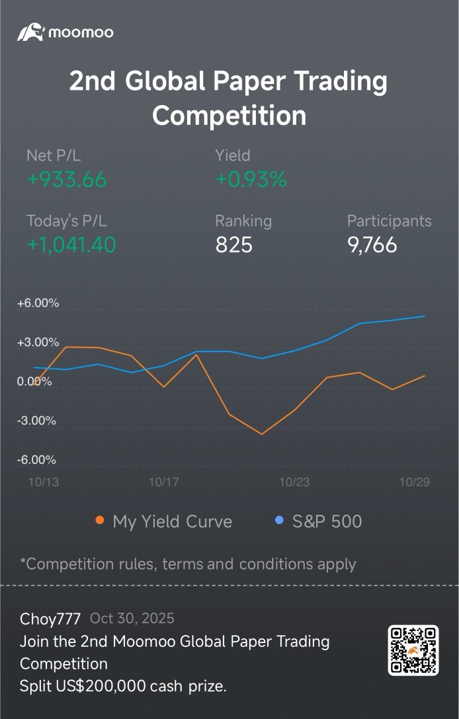Click the Participants count 9,766

pos(372,245)
